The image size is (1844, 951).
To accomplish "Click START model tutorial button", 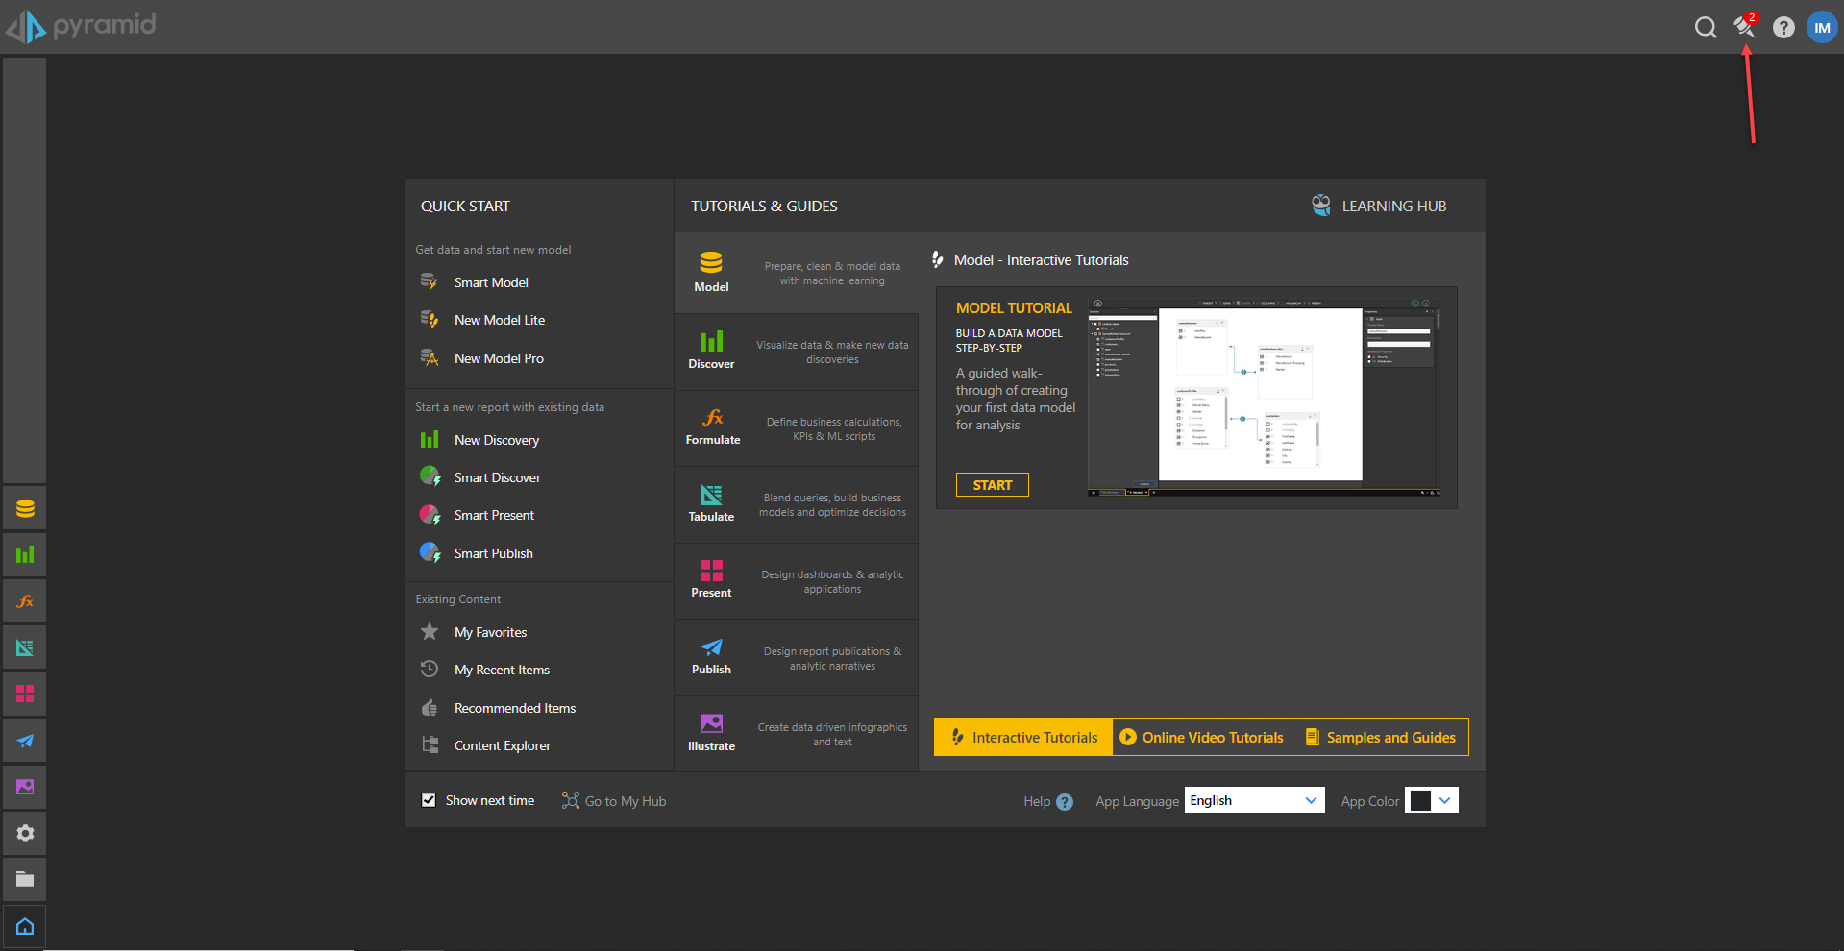I will click(992, 485).
